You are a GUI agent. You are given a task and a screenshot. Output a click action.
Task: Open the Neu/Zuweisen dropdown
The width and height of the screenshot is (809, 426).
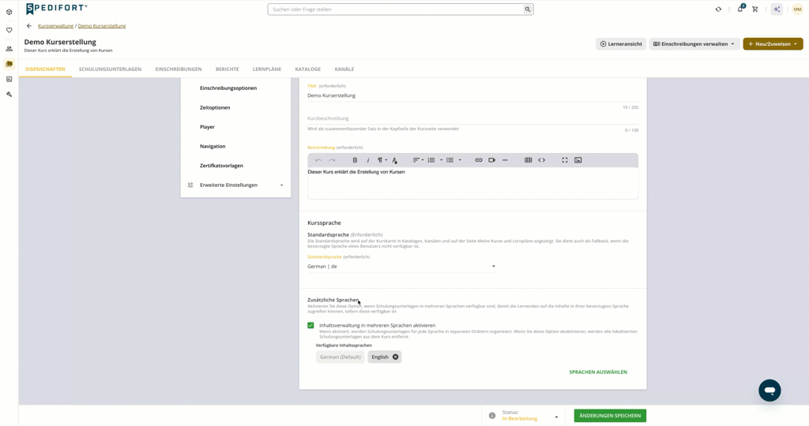773,44
